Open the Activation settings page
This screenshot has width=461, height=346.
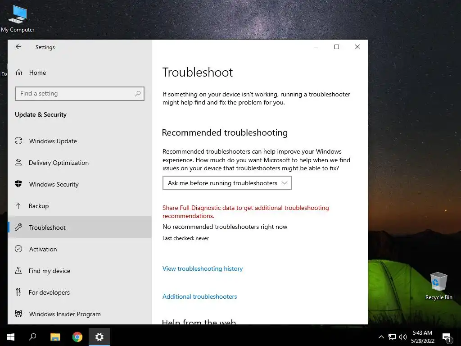tap(80, 249)
